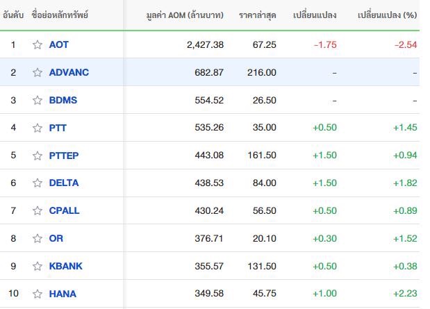
Task: Click the อันดับ rank column header
Action: click(x=13, y=15)
